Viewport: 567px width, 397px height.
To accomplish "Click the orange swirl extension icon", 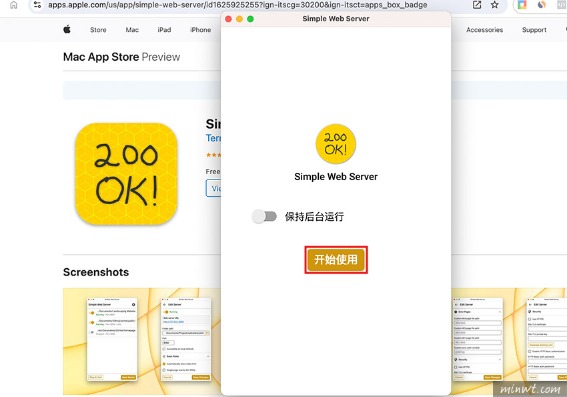I will click(542, 5).
